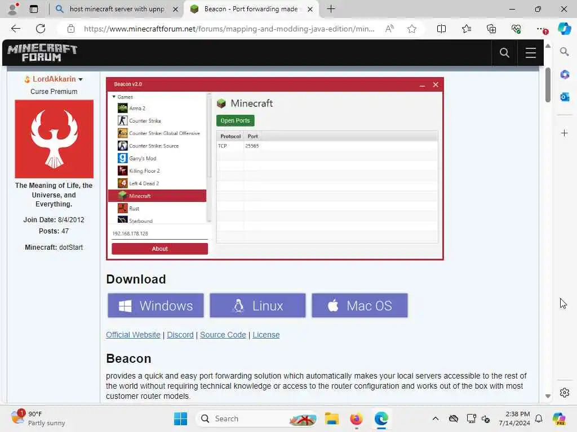Expand the LordAkkarin user dropdown

point(80,79)
